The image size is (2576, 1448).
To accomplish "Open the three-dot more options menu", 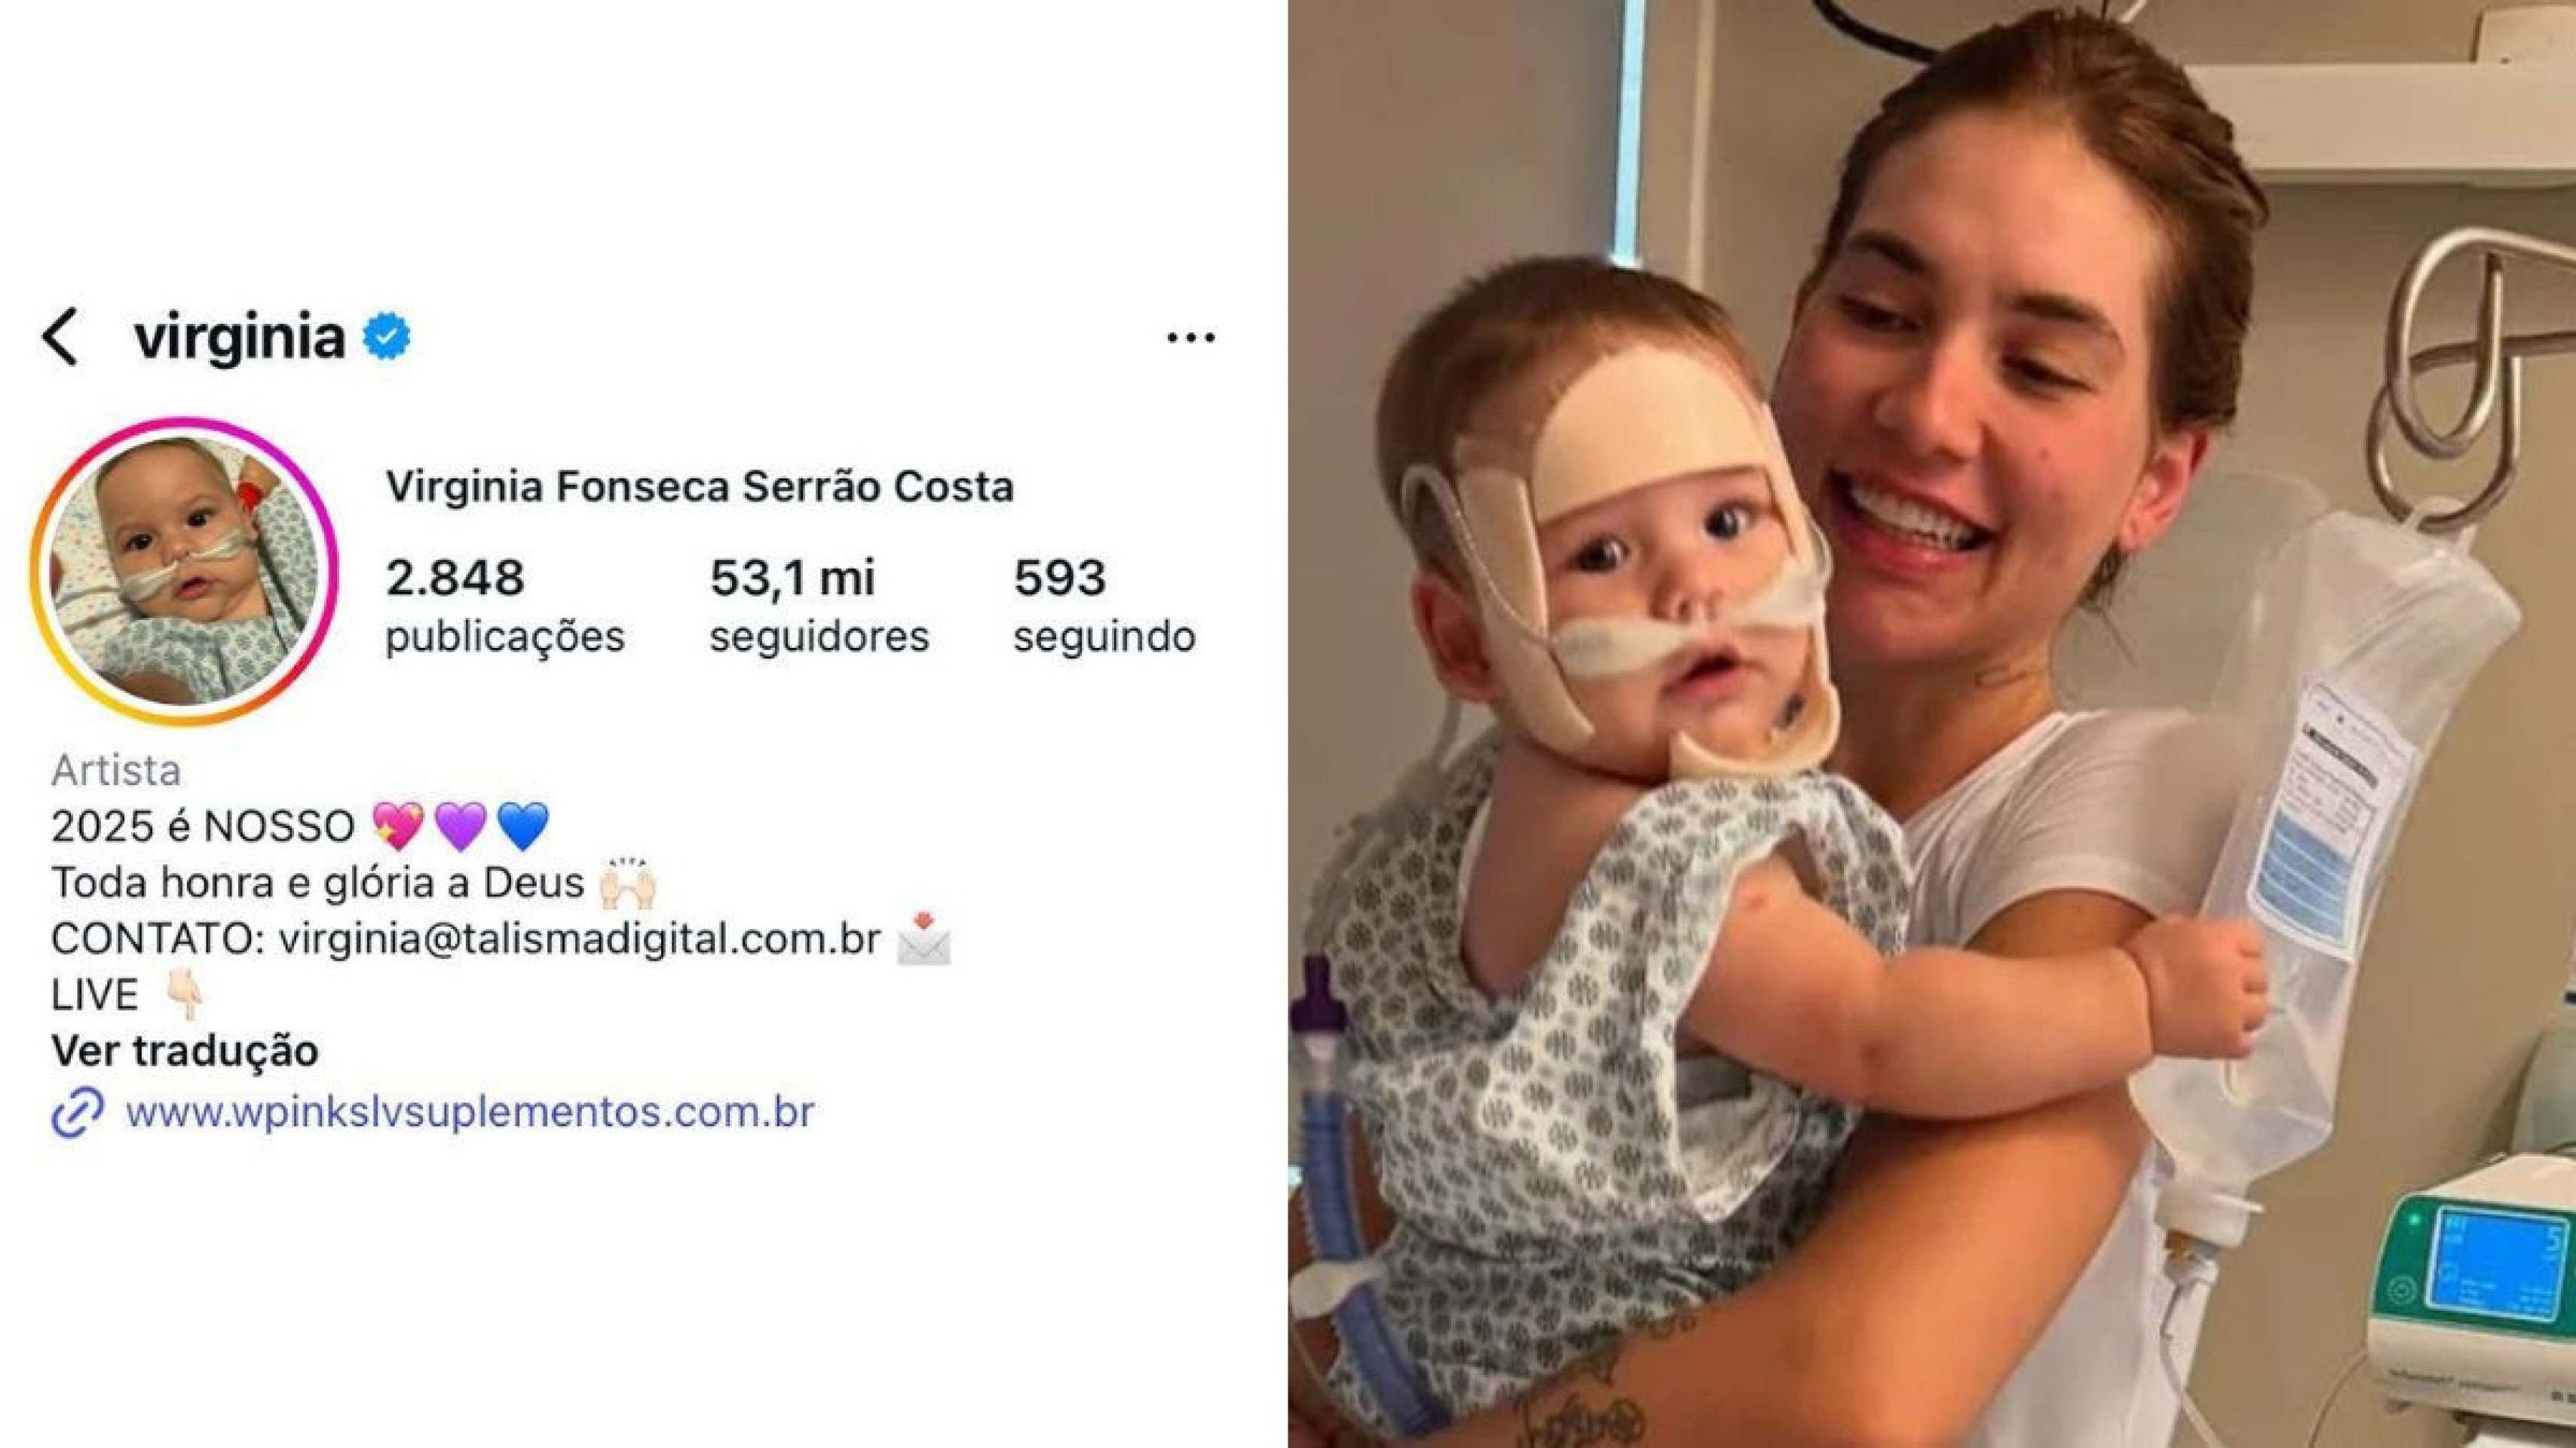I will [1191, 338].
